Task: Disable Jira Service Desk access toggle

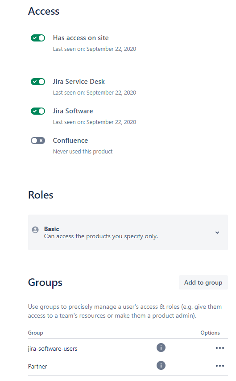Action: [x=38, y=82]
